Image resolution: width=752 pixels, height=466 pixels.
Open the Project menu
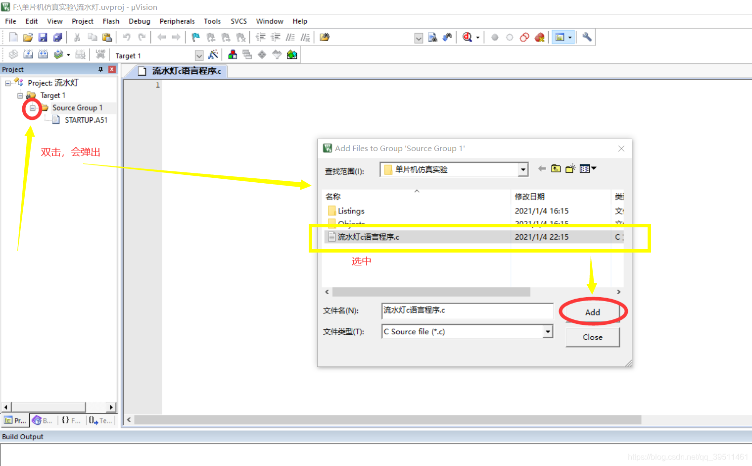pos(82,21)
